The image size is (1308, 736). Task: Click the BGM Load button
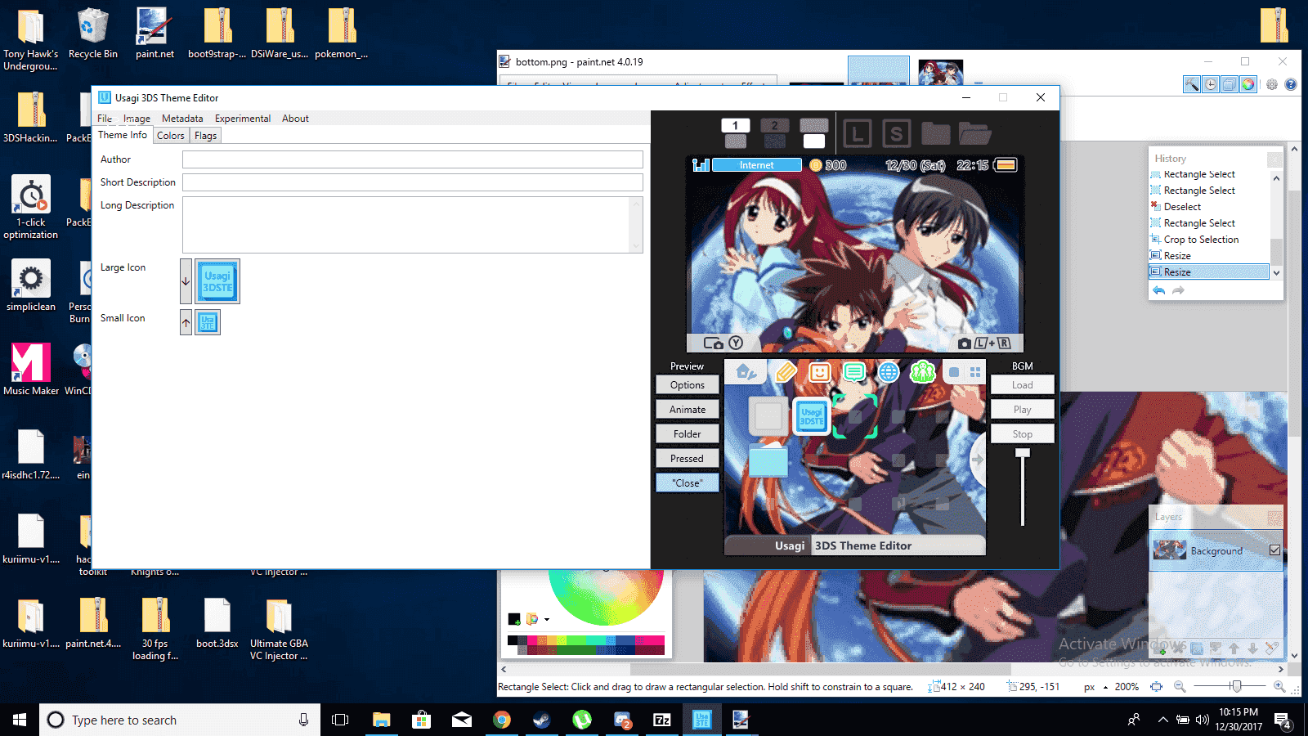tap(1023, 385)
